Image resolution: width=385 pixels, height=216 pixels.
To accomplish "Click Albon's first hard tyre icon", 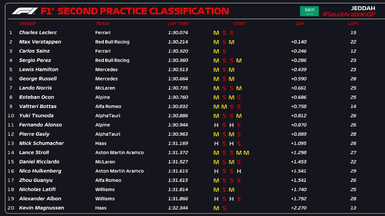I will click(216, 199).
